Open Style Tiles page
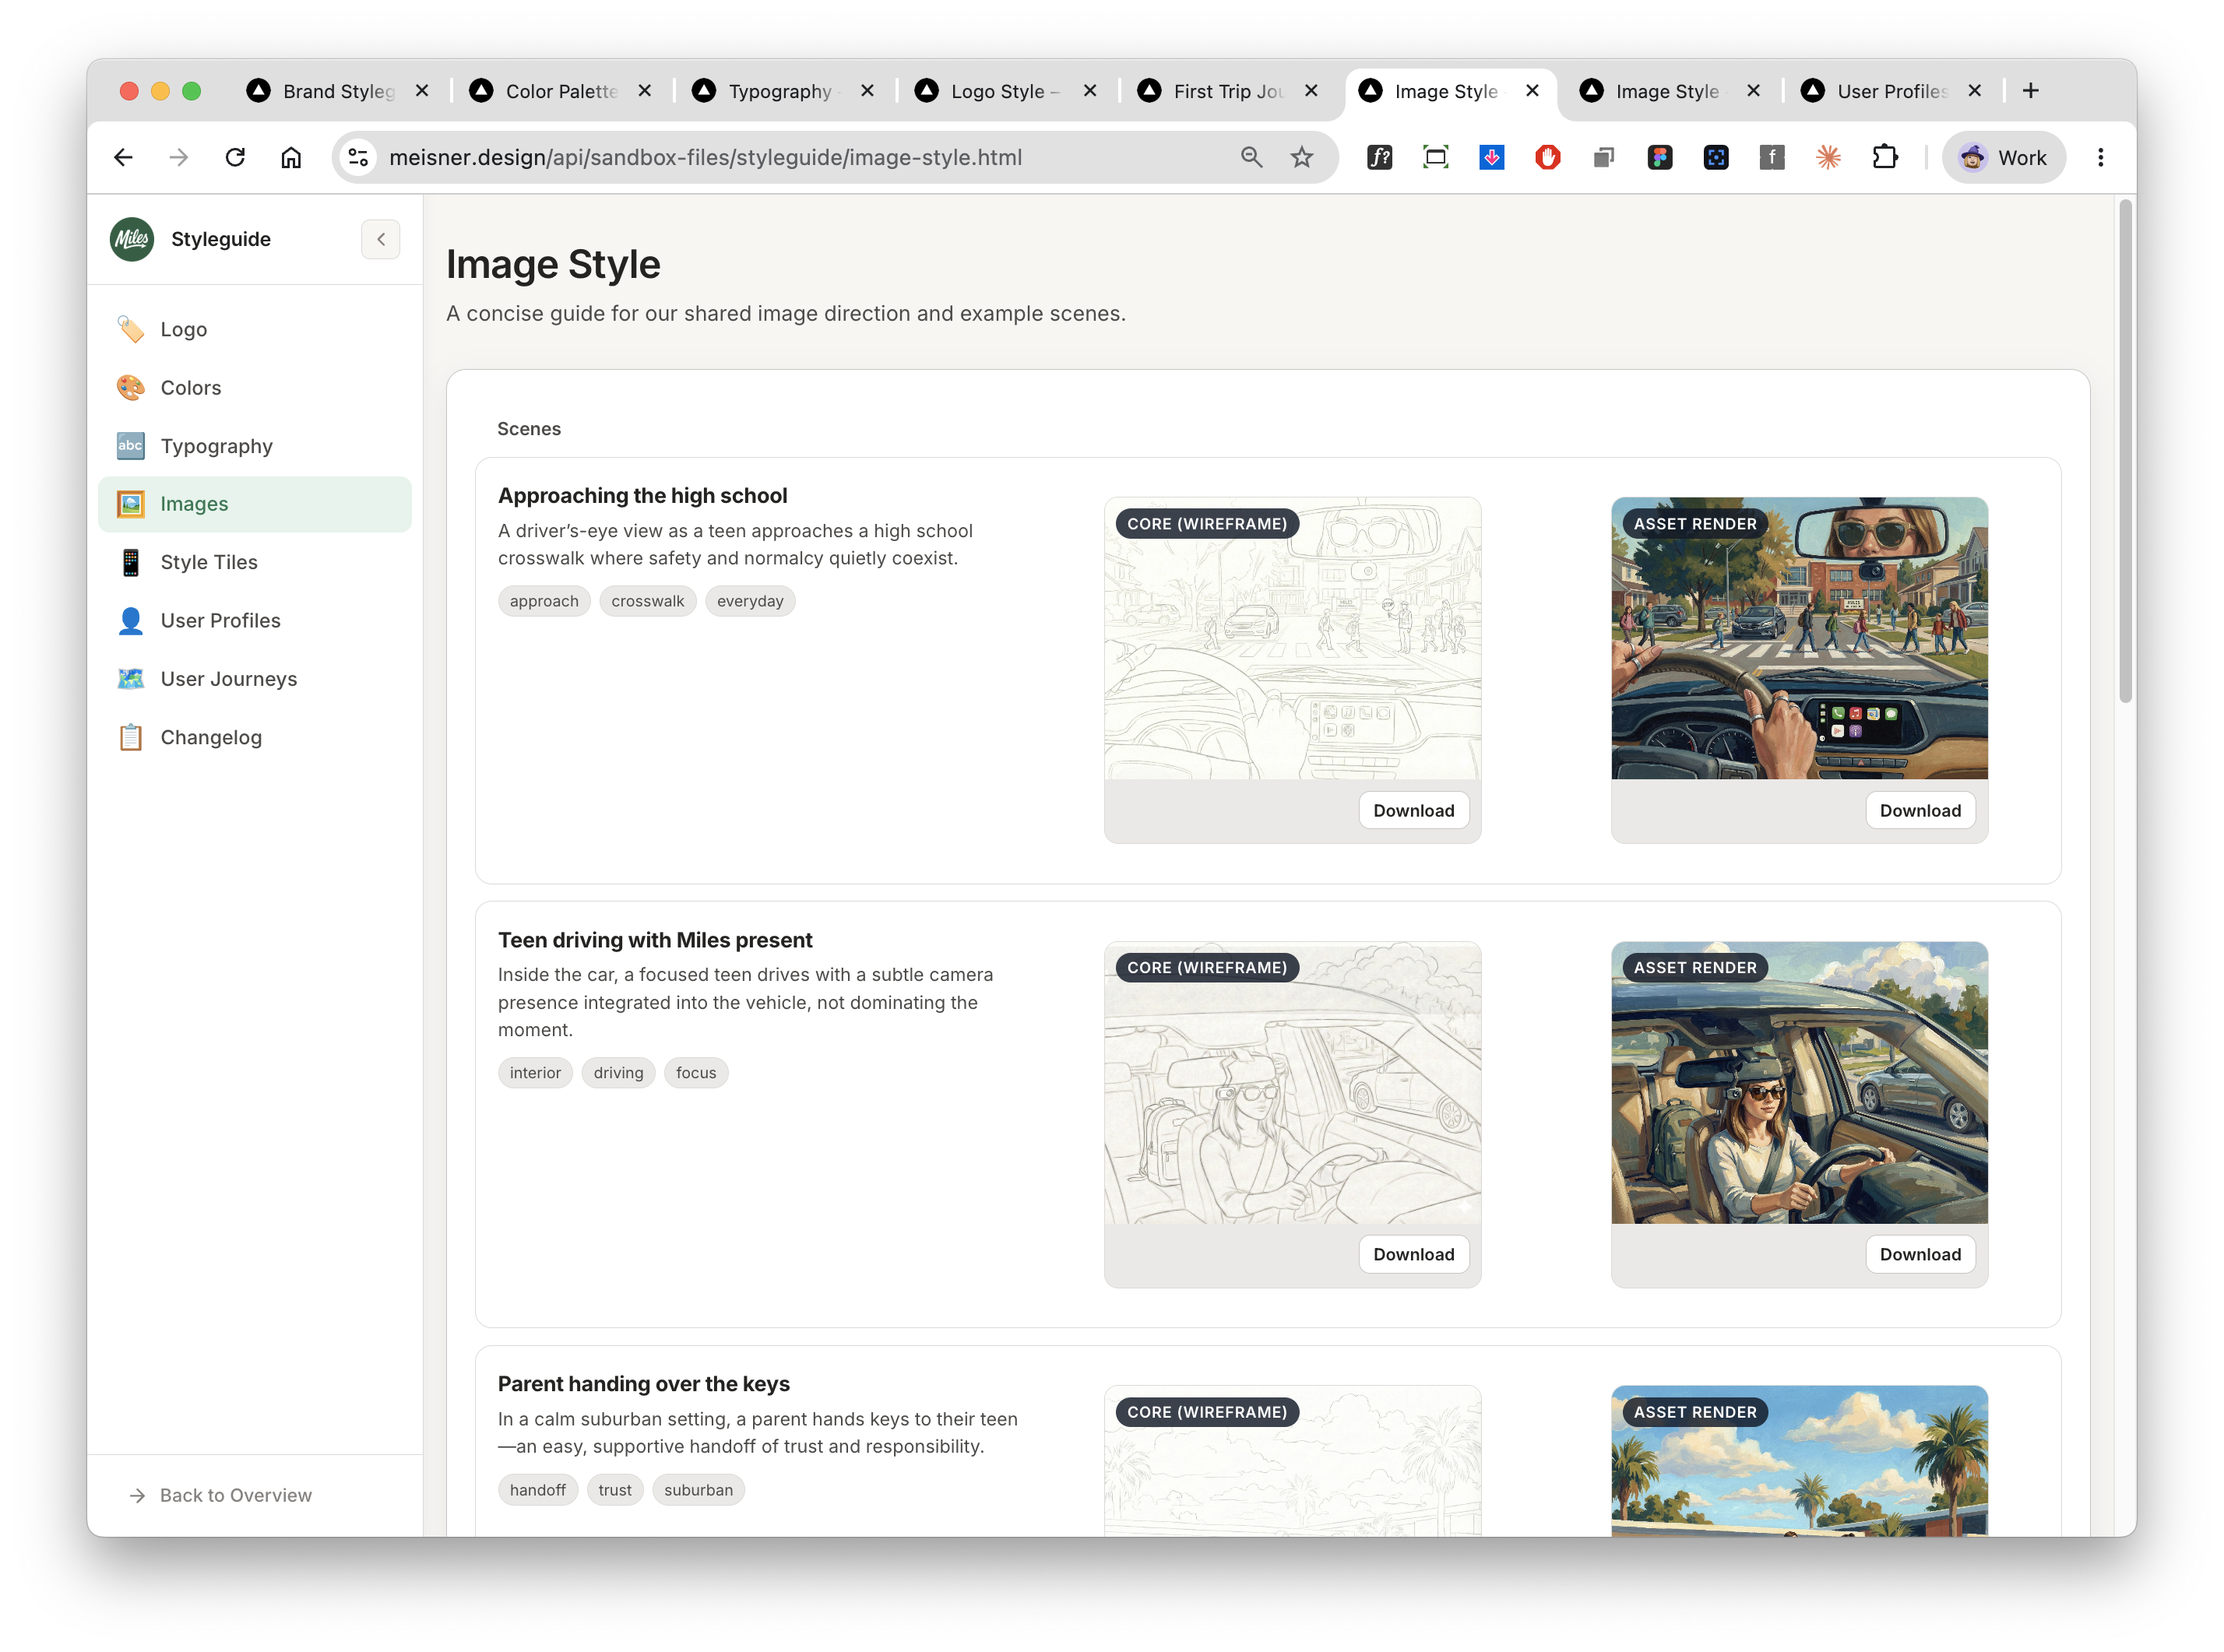The height and width of the screenshot is (1652, 2224). (255, 562)
